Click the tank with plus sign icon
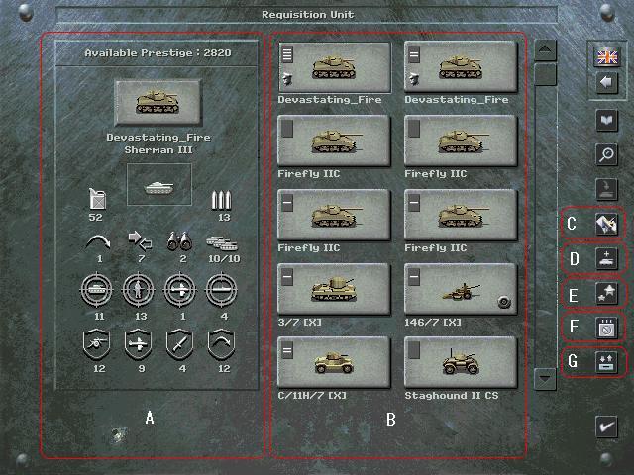 [607, 258]
